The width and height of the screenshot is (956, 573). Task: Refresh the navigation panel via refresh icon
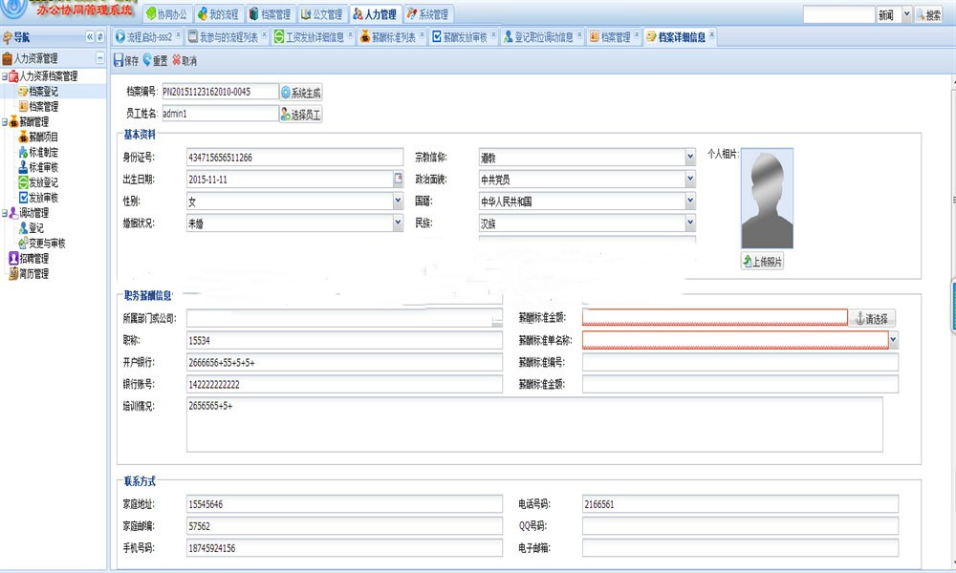pyautogui.click(x=99, y=37)
